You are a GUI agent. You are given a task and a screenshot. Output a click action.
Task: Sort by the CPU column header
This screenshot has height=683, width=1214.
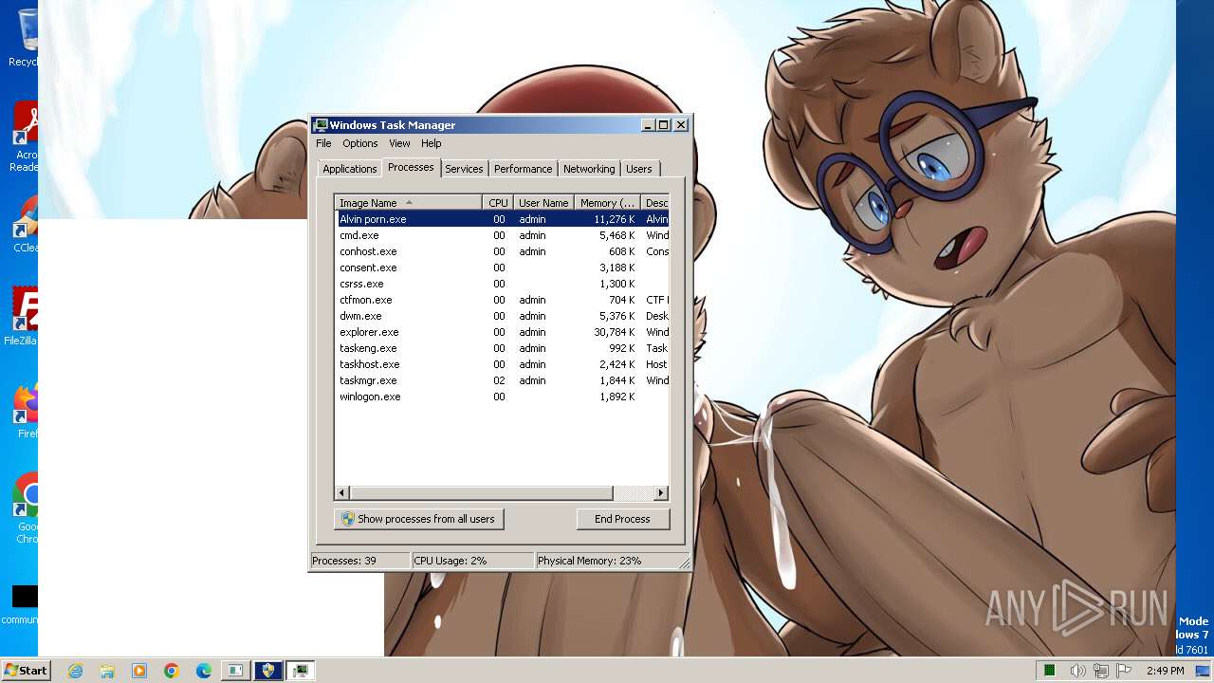tap(498, 203)
